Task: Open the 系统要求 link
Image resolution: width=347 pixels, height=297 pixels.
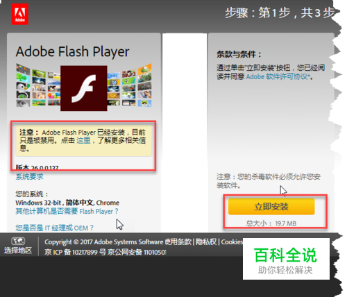Action: 29,177
